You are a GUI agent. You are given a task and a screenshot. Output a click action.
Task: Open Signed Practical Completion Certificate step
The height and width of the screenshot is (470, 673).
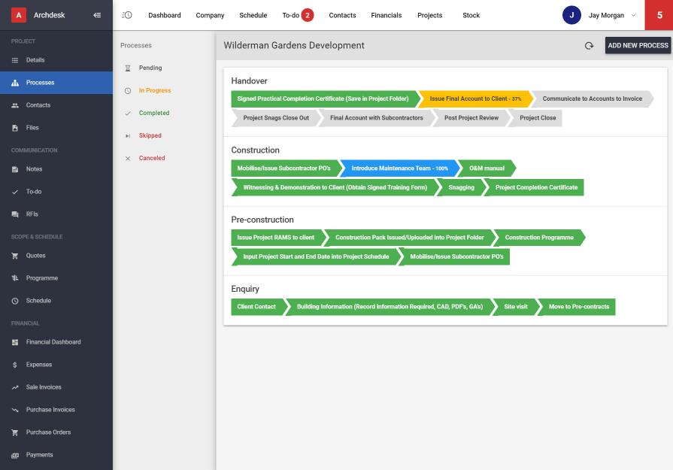(x=326, y=99)
